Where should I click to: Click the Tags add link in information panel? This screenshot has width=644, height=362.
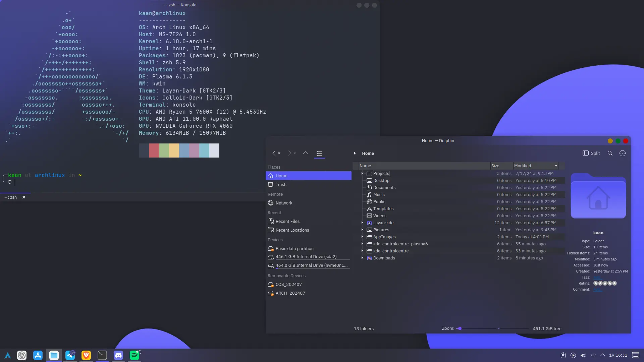(x=597, y=277)
